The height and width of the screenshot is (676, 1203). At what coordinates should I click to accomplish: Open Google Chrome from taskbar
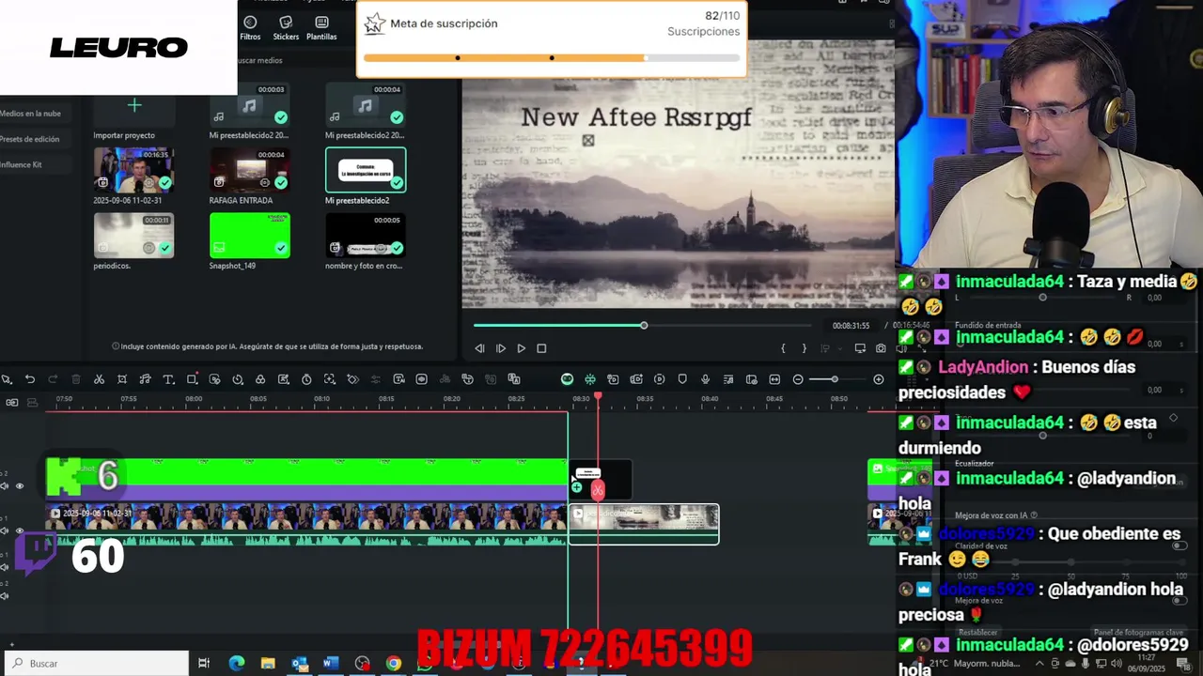click(394, 663)
